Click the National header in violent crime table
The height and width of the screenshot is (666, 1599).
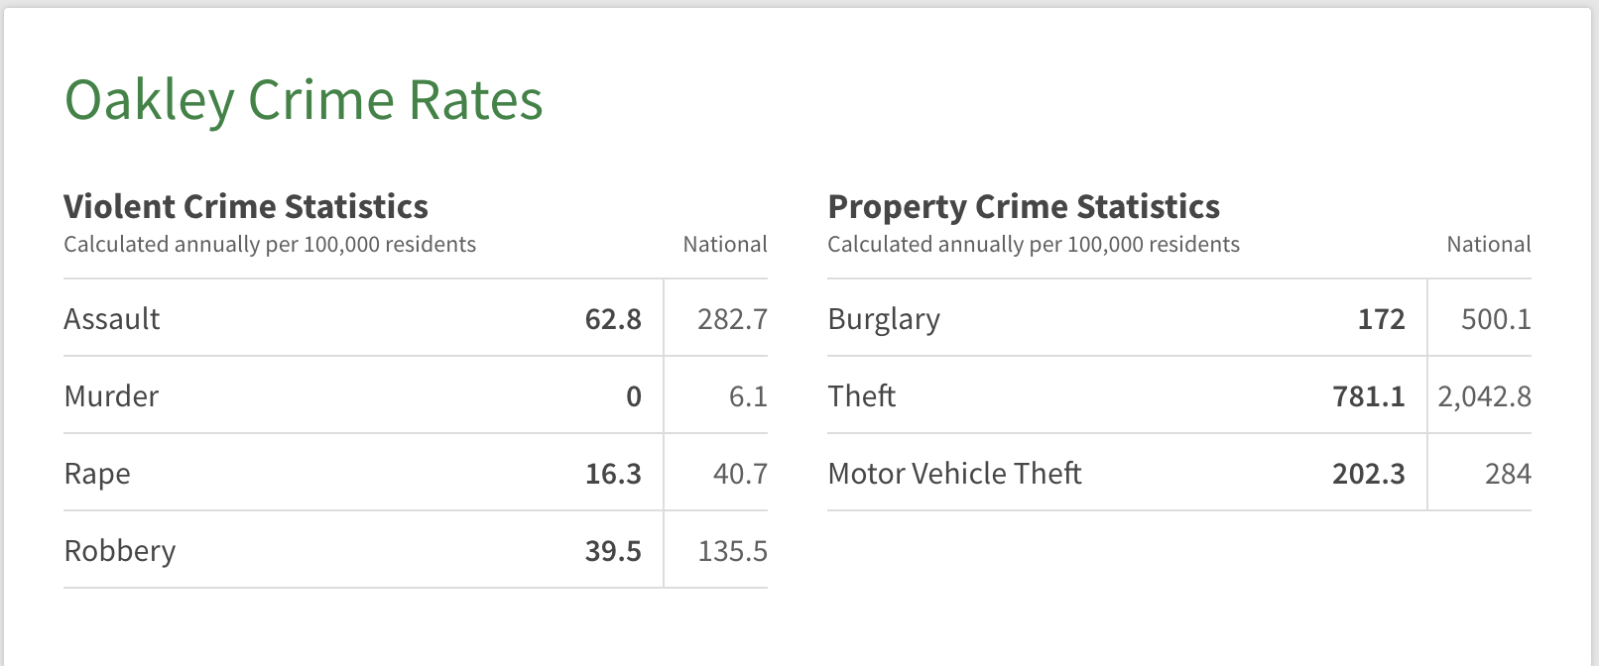click(x=725, y=245)
